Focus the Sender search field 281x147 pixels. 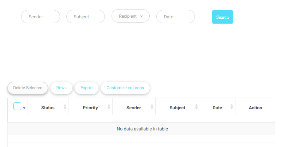41,17
